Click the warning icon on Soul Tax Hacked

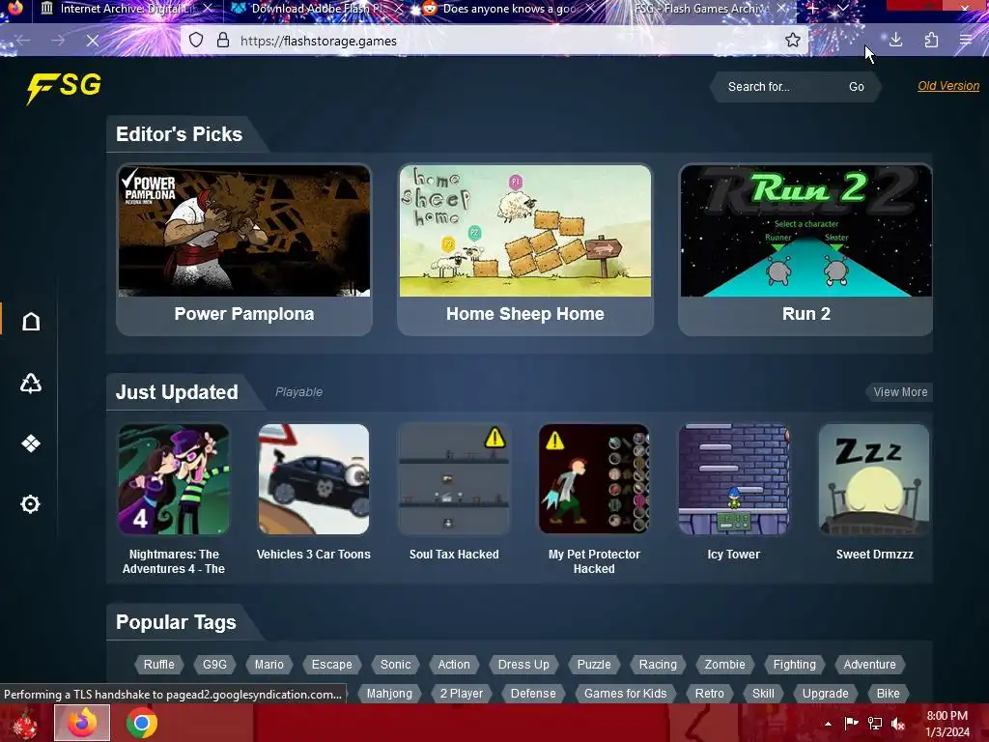pos(495,437)
